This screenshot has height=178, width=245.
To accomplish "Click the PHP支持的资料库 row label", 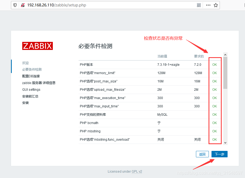I will [x=93, y=115].
